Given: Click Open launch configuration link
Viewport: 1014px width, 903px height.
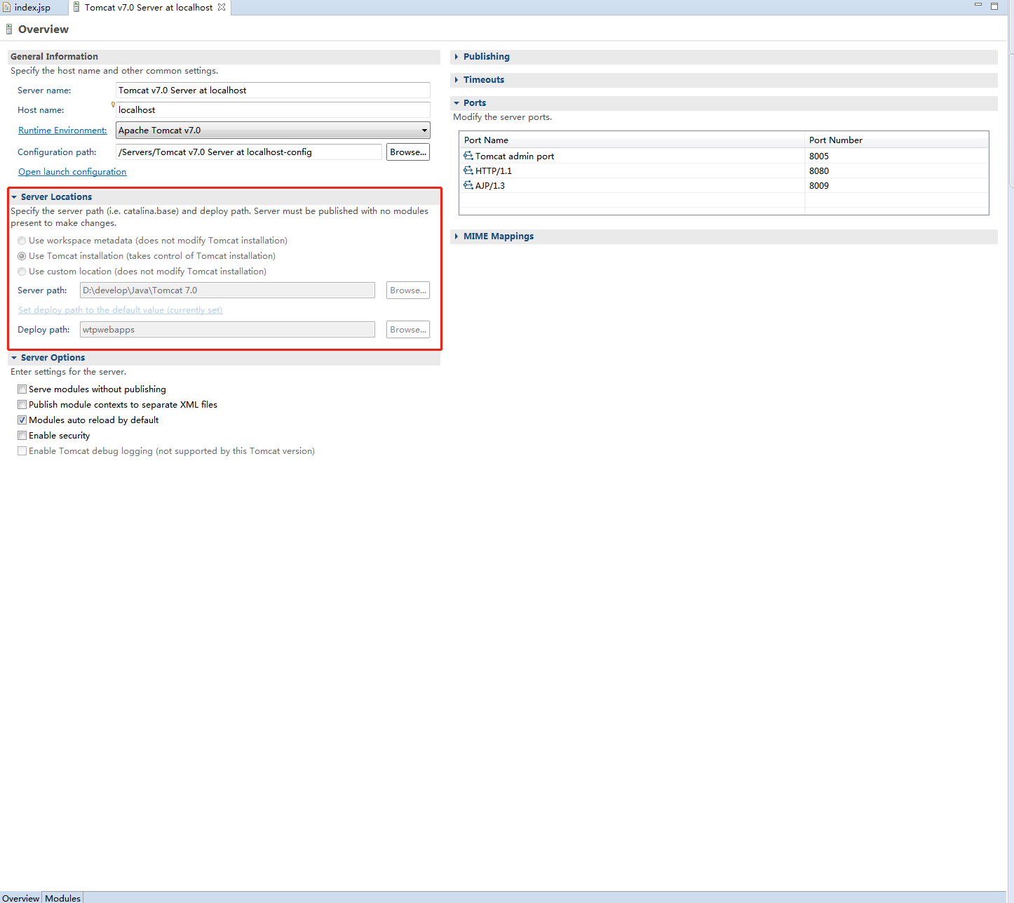Looking at the screenshot, I should [x=72, y=172].
